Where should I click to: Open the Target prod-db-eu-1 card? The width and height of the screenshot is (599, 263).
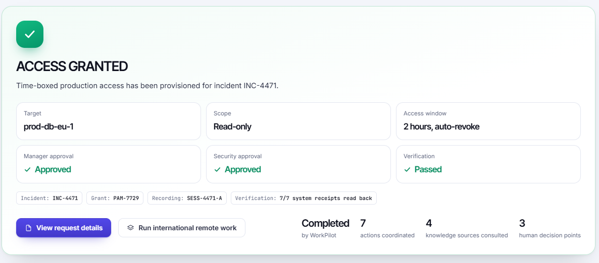[109, 121]
